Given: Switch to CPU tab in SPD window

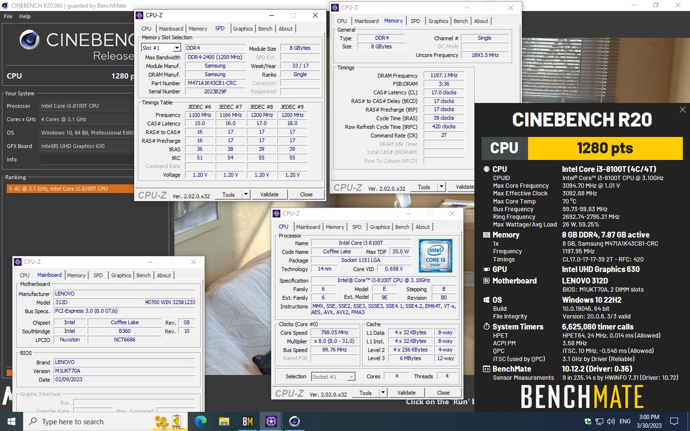Looking at the screenshot, I should tap(147, 29).
